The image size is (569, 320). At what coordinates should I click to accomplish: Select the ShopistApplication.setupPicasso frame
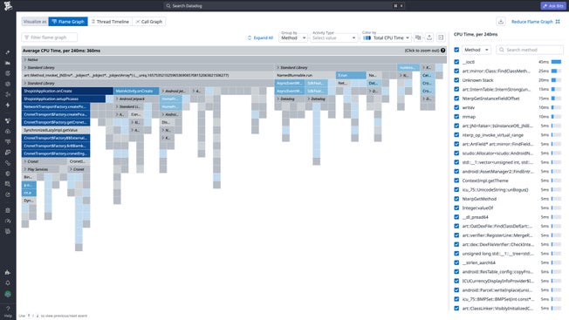tap(64, 99)
